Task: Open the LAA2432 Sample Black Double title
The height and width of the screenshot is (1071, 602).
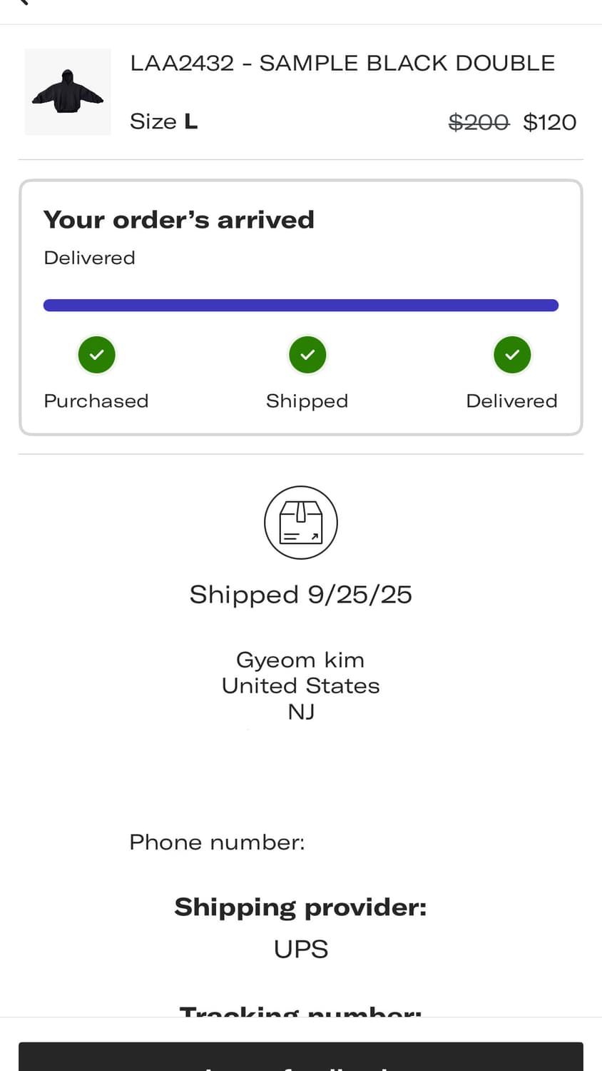Action: 342,63
